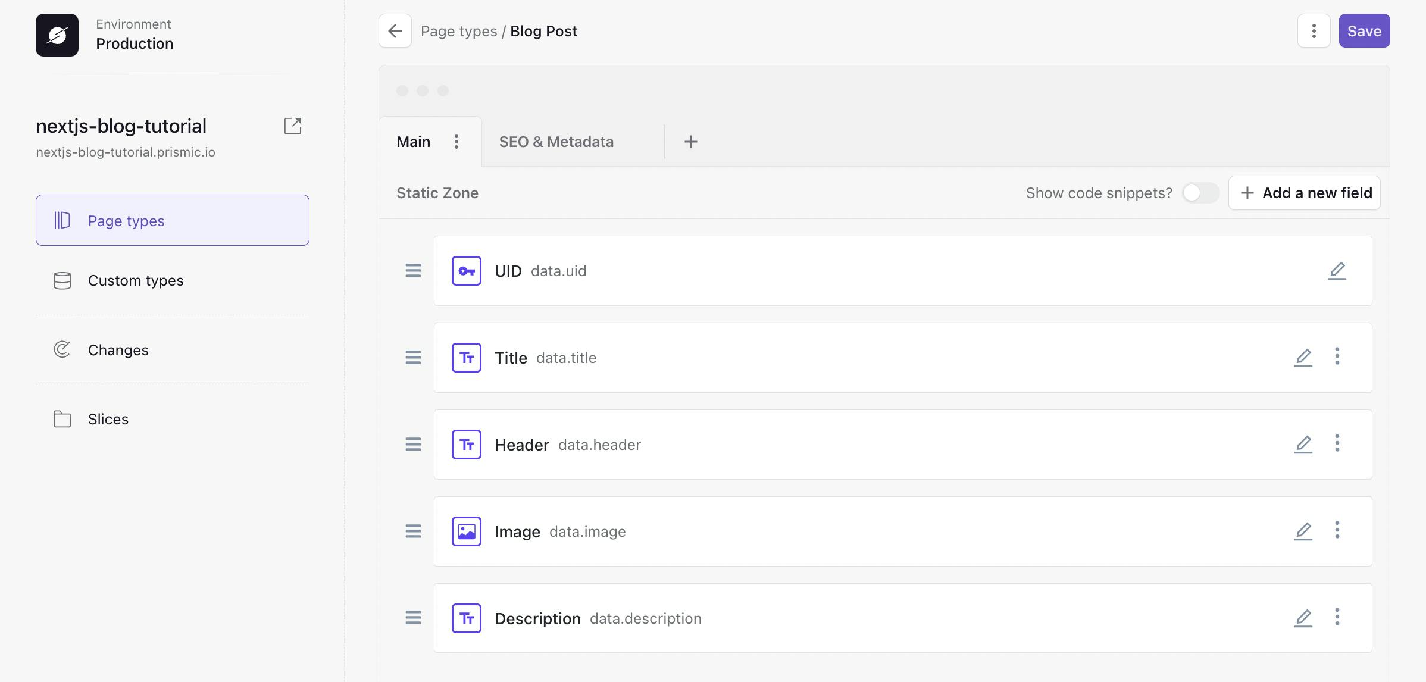Click the Title rich text icon
The width and height of the screenshot is (1426, 682).
pyautogui.click(x=467, y=356)
